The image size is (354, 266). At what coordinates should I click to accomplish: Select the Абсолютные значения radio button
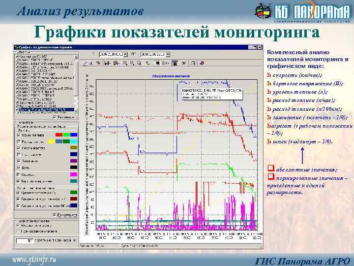(18, 226)
